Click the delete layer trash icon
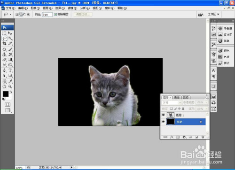The width and height of the screenshot is (235, 170). click(x=203, y=137)
